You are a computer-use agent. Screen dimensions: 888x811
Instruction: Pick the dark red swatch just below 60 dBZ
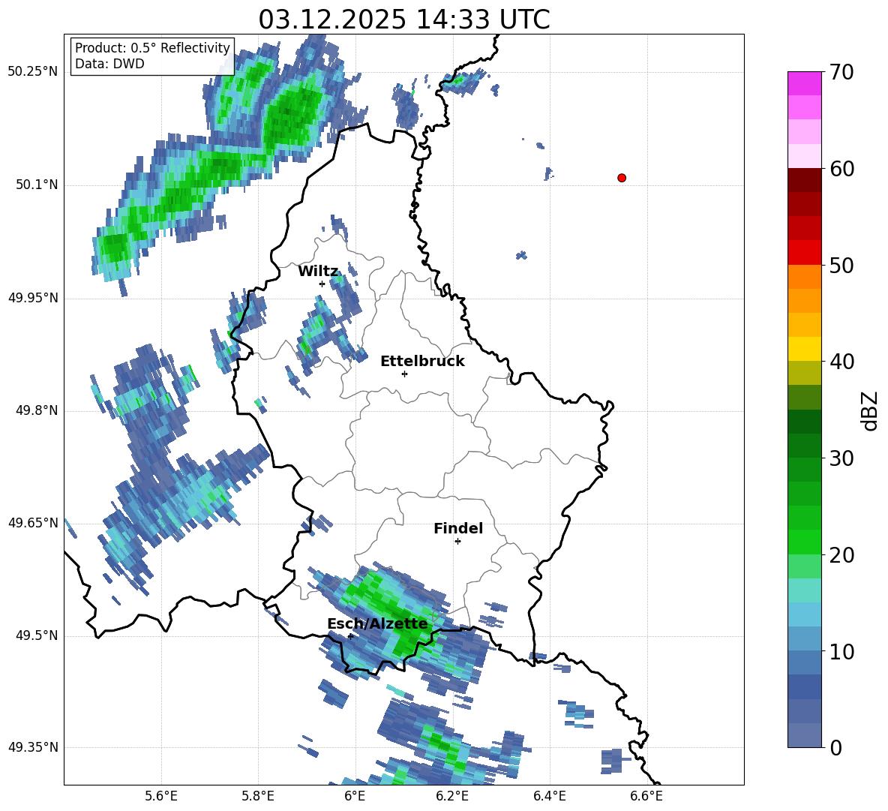[804, 180]
